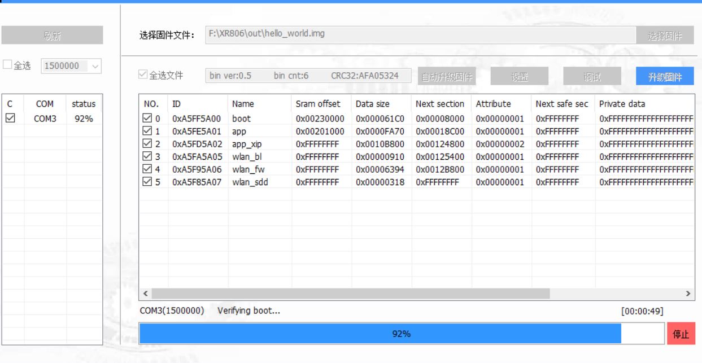Select the COM3 port name cell
The height and width of the screenshot is (363, 702).
point(46,119)
